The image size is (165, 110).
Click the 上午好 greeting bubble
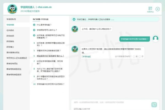tap(97, 29)
